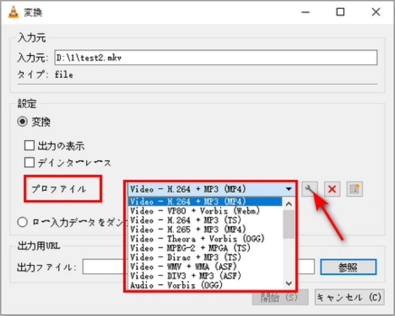This screenshot has width=395, height=316.
Task: Click the 入力元 source path field
Action: tap(216, 57)
